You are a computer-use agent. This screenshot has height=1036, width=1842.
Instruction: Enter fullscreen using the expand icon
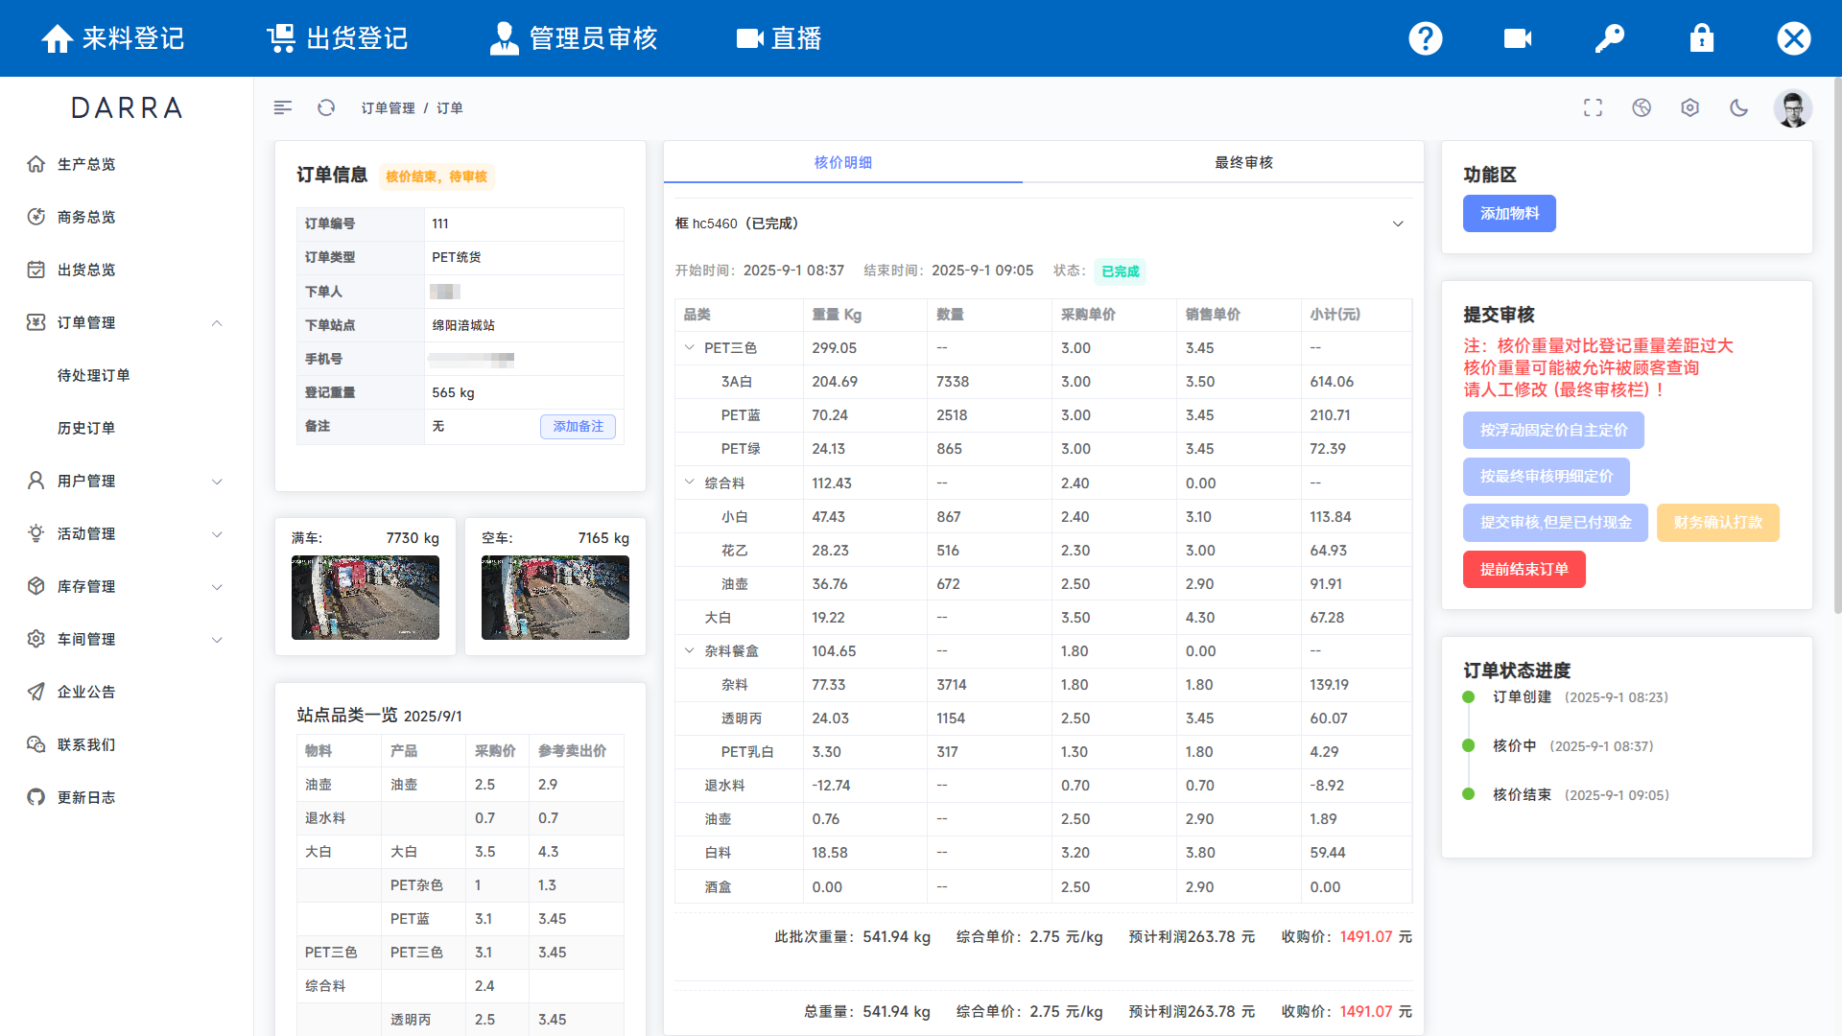(1593, 107)
